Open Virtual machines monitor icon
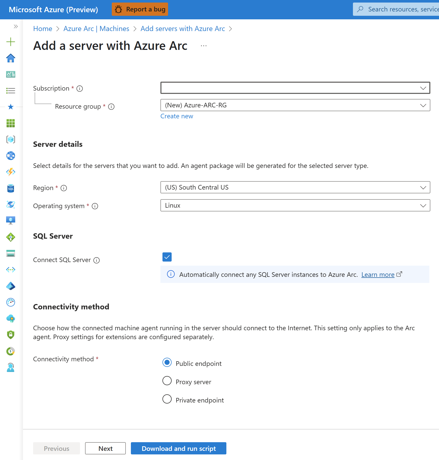The height and width of the screenshot is (460, 439). (x=11, y=221)
